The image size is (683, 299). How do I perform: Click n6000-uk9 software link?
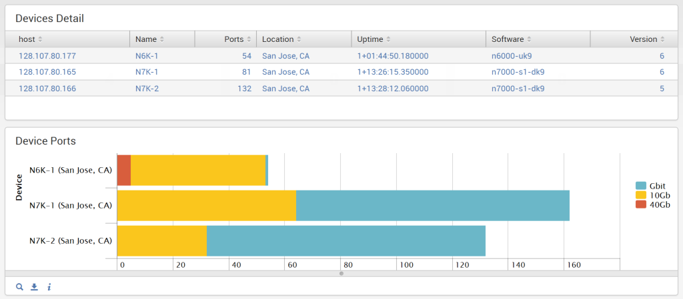coord(512,56)
